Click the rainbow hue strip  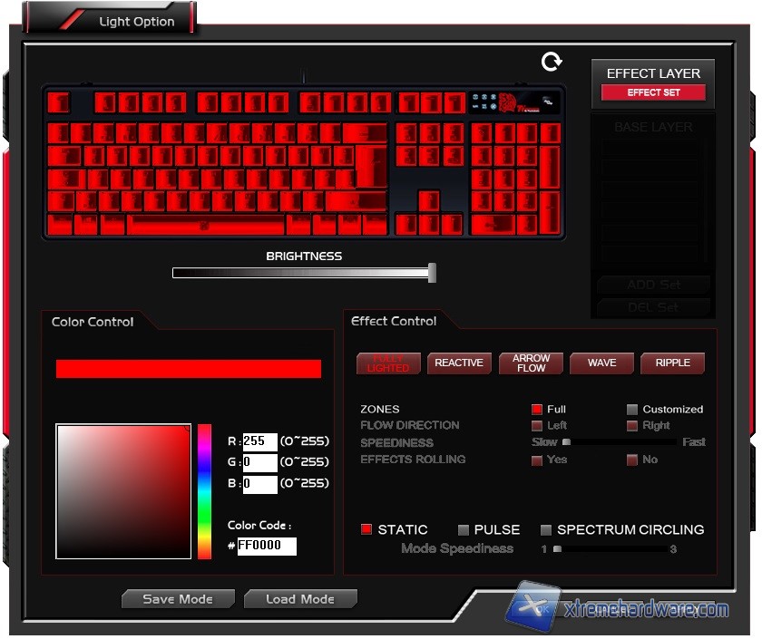pos(205,490)
